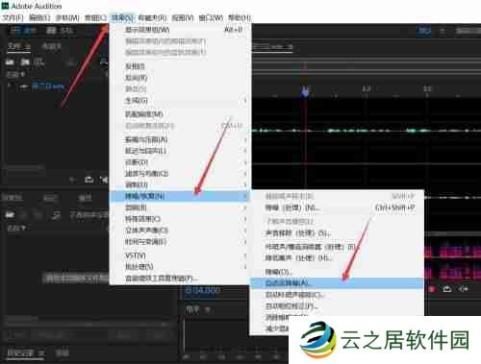Select the 视频 tab beside 历史记录
Image resolution: width=481 pixels, height=364 pixels.
62,353
